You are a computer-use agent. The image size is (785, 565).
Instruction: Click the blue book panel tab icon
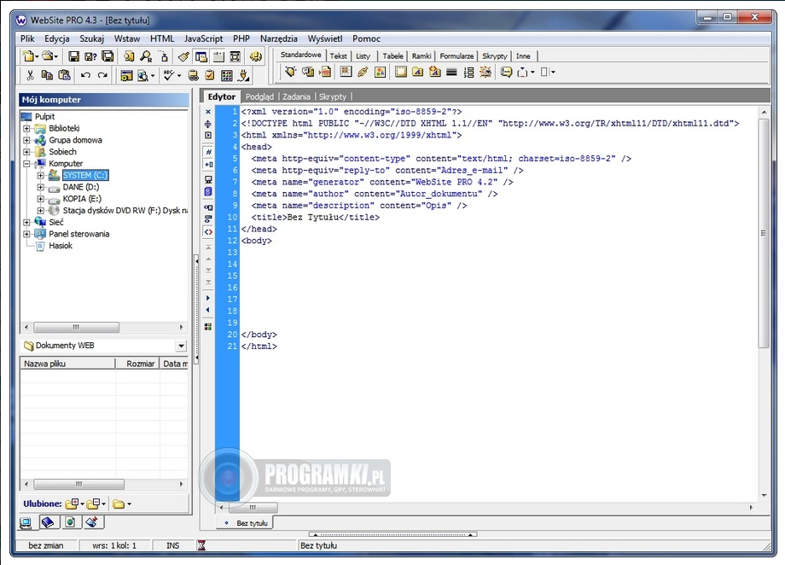click(48, 523)
